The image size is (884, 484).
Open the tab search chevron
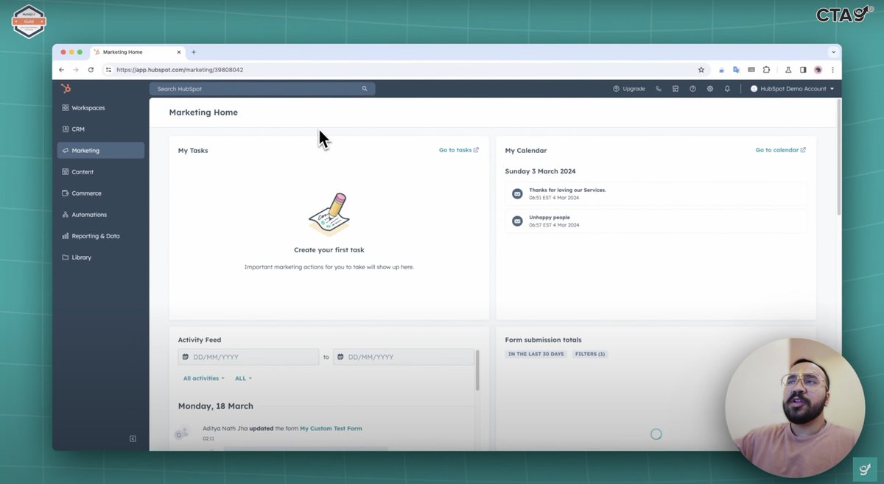[x=833, y=52]
